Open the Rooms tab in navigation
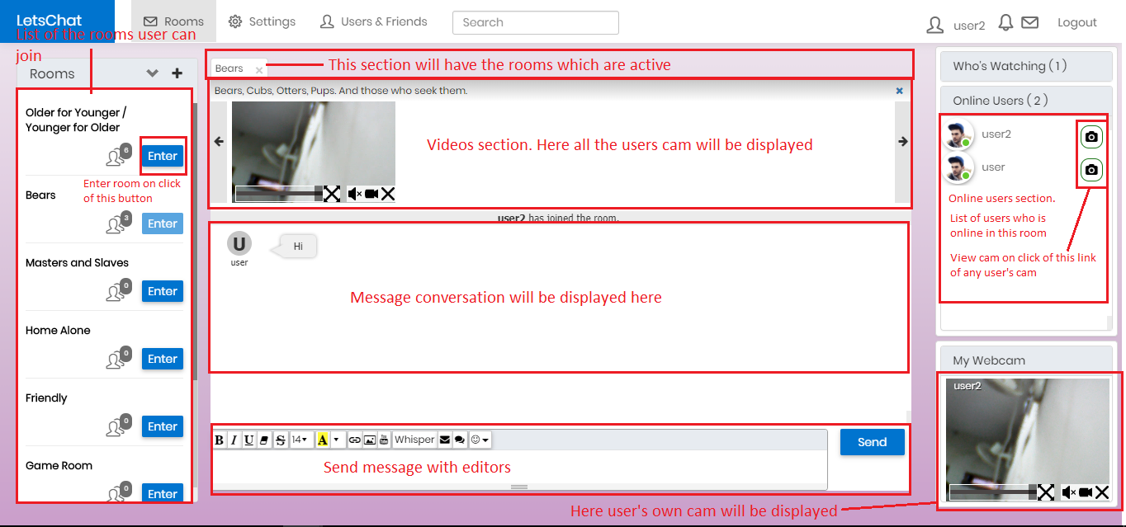Viewport: 1126px width, 527px height. [x=173, y=21]
